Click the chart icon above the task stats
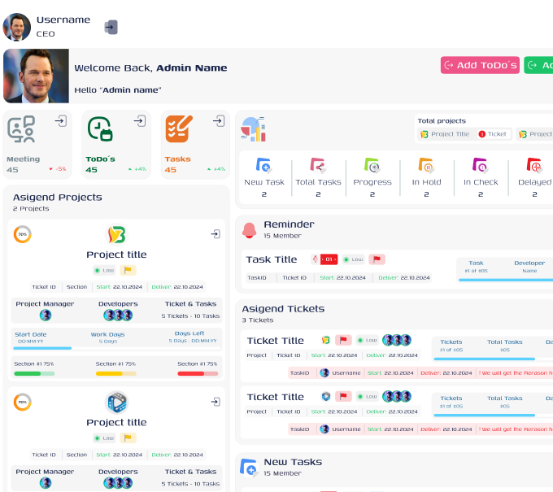Screen dimensions: 553x492 pos(253,128)
